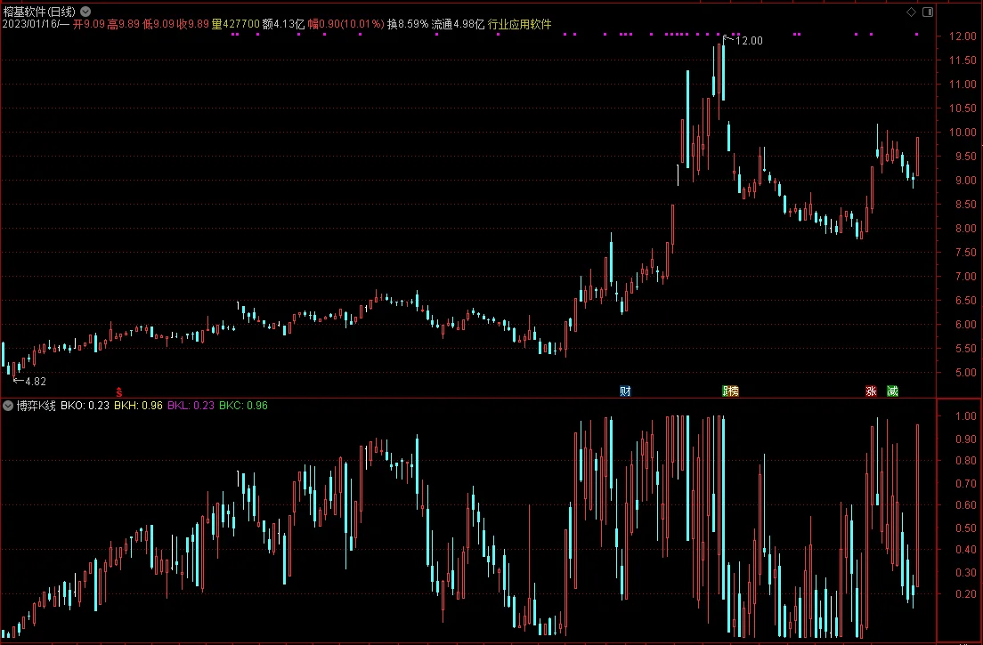Toggle the side panel layout icon
This screenshot has height=645, width=983.
(x=928, y=12)
